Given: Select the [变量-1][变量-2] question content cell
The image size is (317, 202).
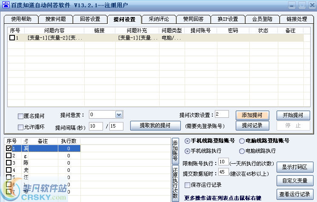Looking at the screenshot, I should point(54,38).
